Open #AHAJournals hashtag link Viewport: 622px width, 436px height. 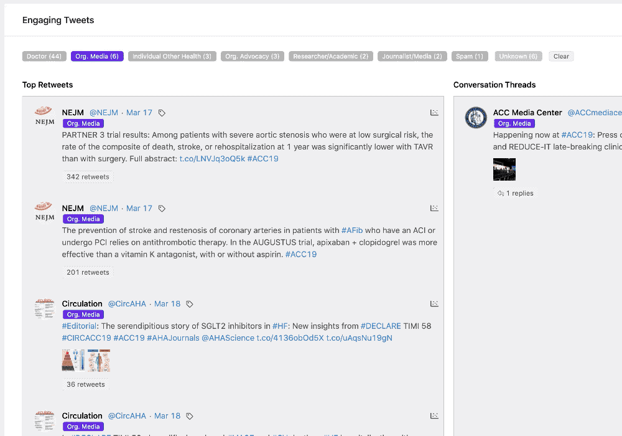click(x=173, y=338)
